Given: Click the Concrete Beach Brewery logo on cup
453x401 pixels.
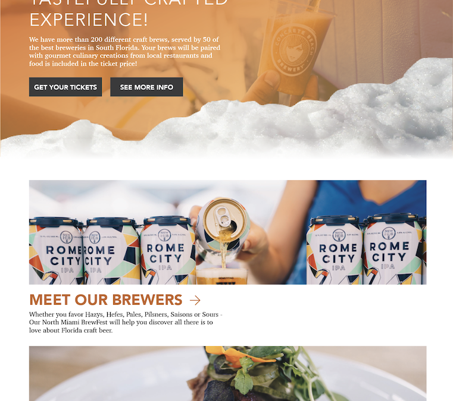Looking at the screenshot, I should [294, 51].
